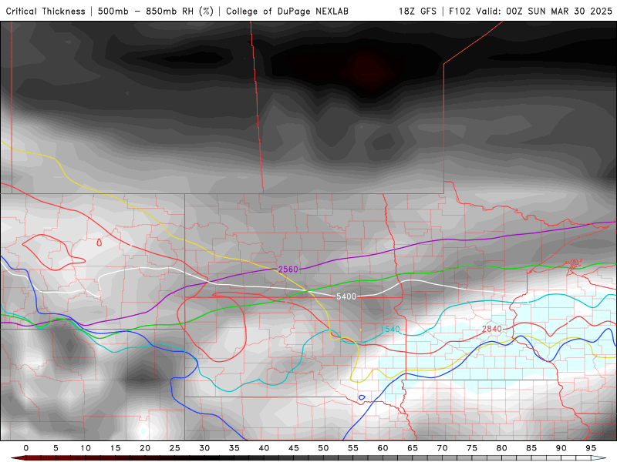The image size is (617, 462).
Task: Click the "F102" forecast hour text
Action: click(x=460, y=11)
